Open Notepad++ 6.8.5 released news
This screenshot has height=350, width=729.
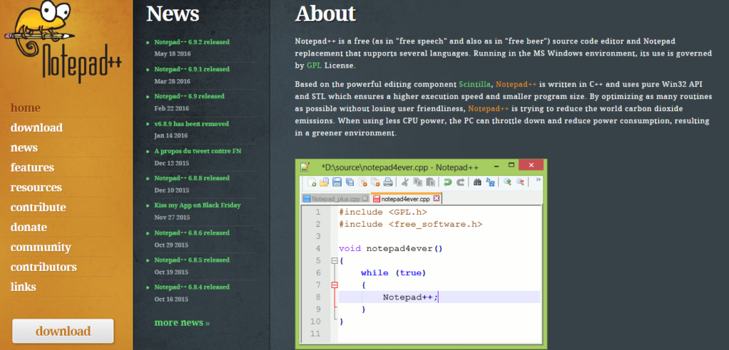tap(192, 260)
